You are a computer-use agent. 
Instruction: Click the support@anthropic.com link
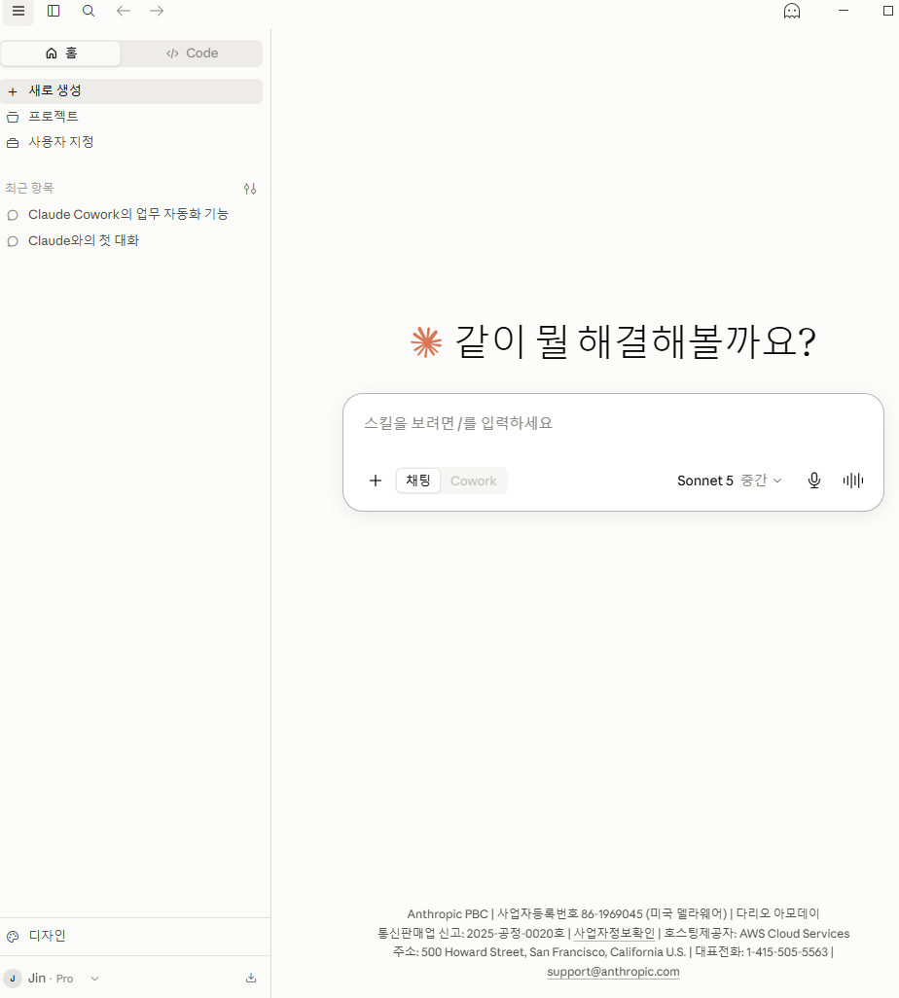click(613, 972)
